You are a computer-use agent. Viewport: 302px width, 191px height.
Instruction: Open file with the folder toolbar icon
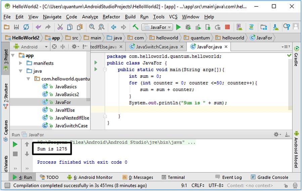[6, 27]
